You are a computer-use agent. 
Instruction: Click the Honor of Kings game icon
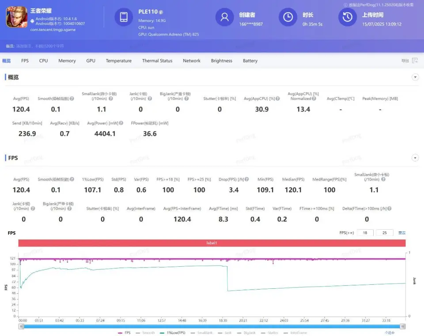point(16,18)
